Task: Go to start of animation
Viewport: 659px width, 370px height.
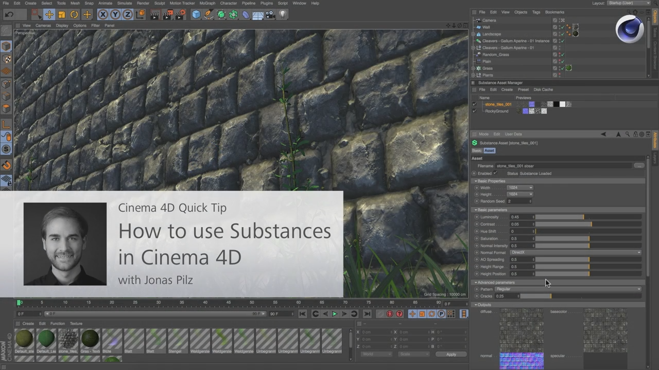Action: tap(303, 313)
